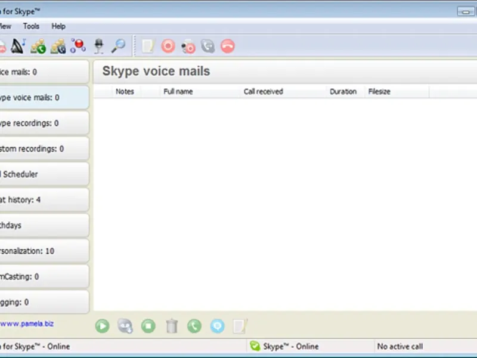Viewport: 477px width, 358px height.
Task: Open the Birthdays section
Action: 44,226
